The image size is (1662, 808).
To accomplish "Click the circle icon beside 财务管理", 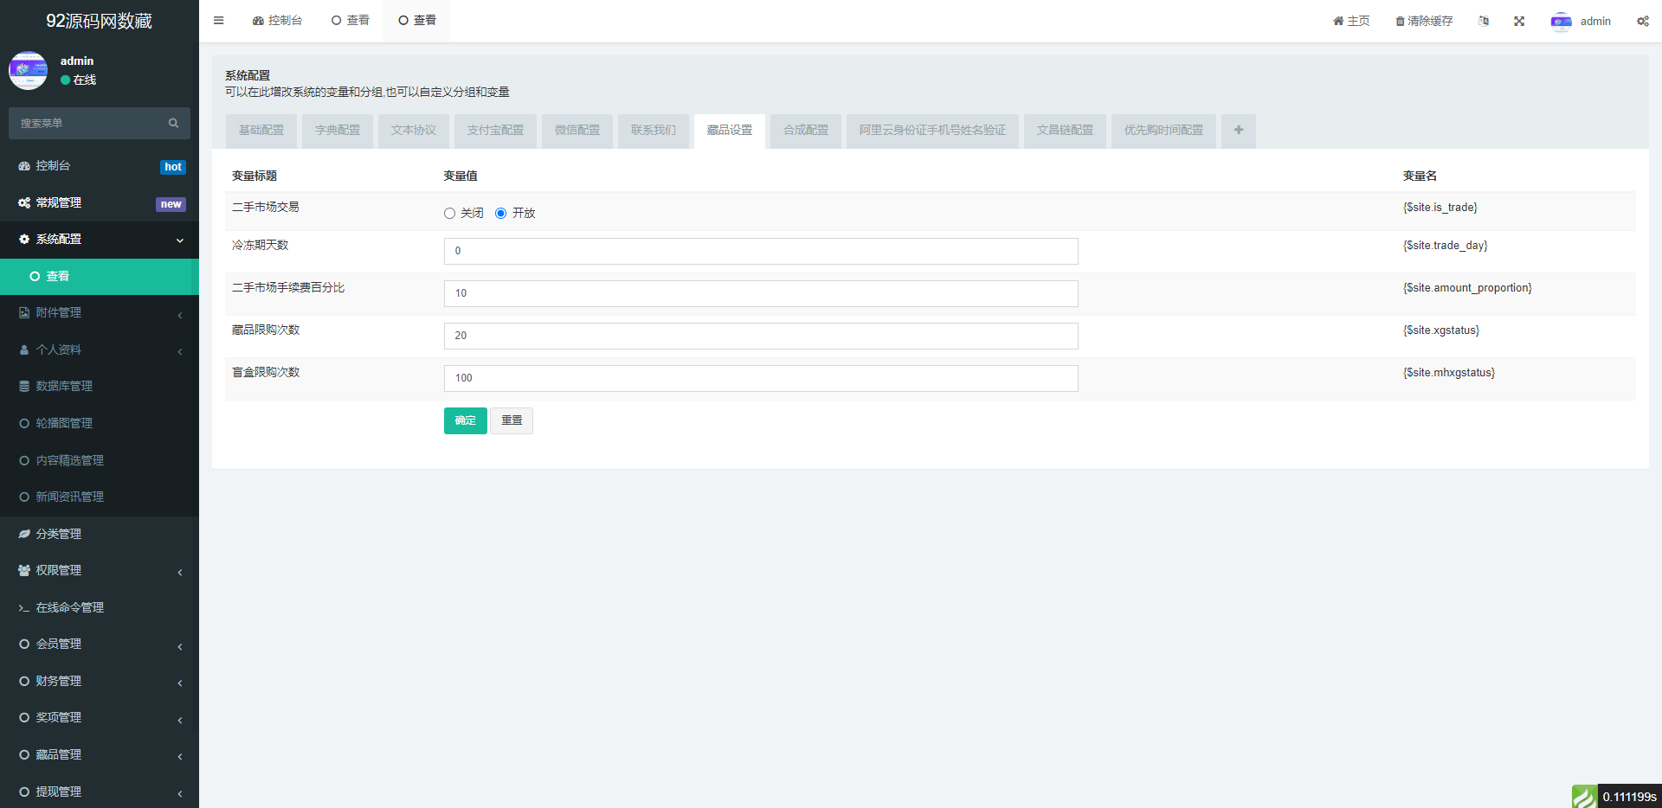I will (24, 681).
